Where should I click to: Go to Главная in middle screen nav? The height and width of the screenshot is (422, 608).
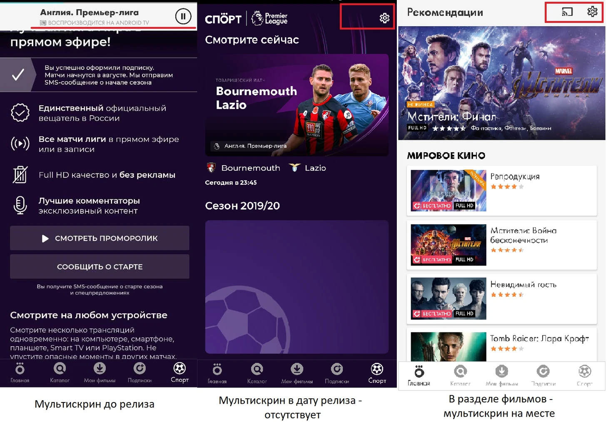click(x=217, y=373)
